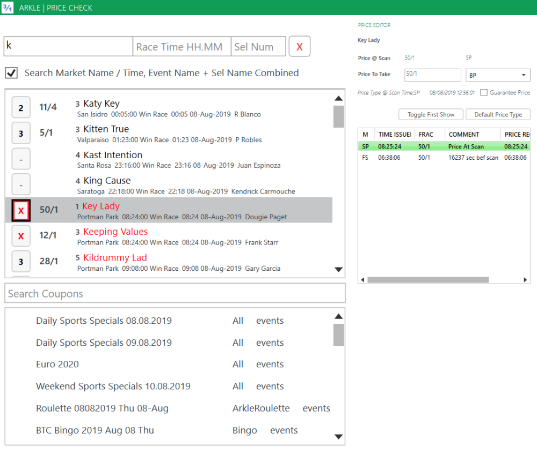Select the Key Lady selection row
The image size is (537, 452).
click(x=169, y=210)
